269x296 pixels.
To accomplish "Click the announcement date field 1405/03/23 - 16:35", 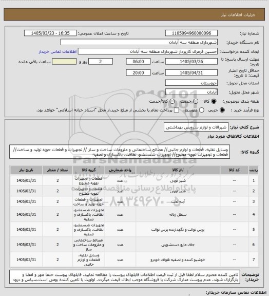I will [x=50, y=33].
